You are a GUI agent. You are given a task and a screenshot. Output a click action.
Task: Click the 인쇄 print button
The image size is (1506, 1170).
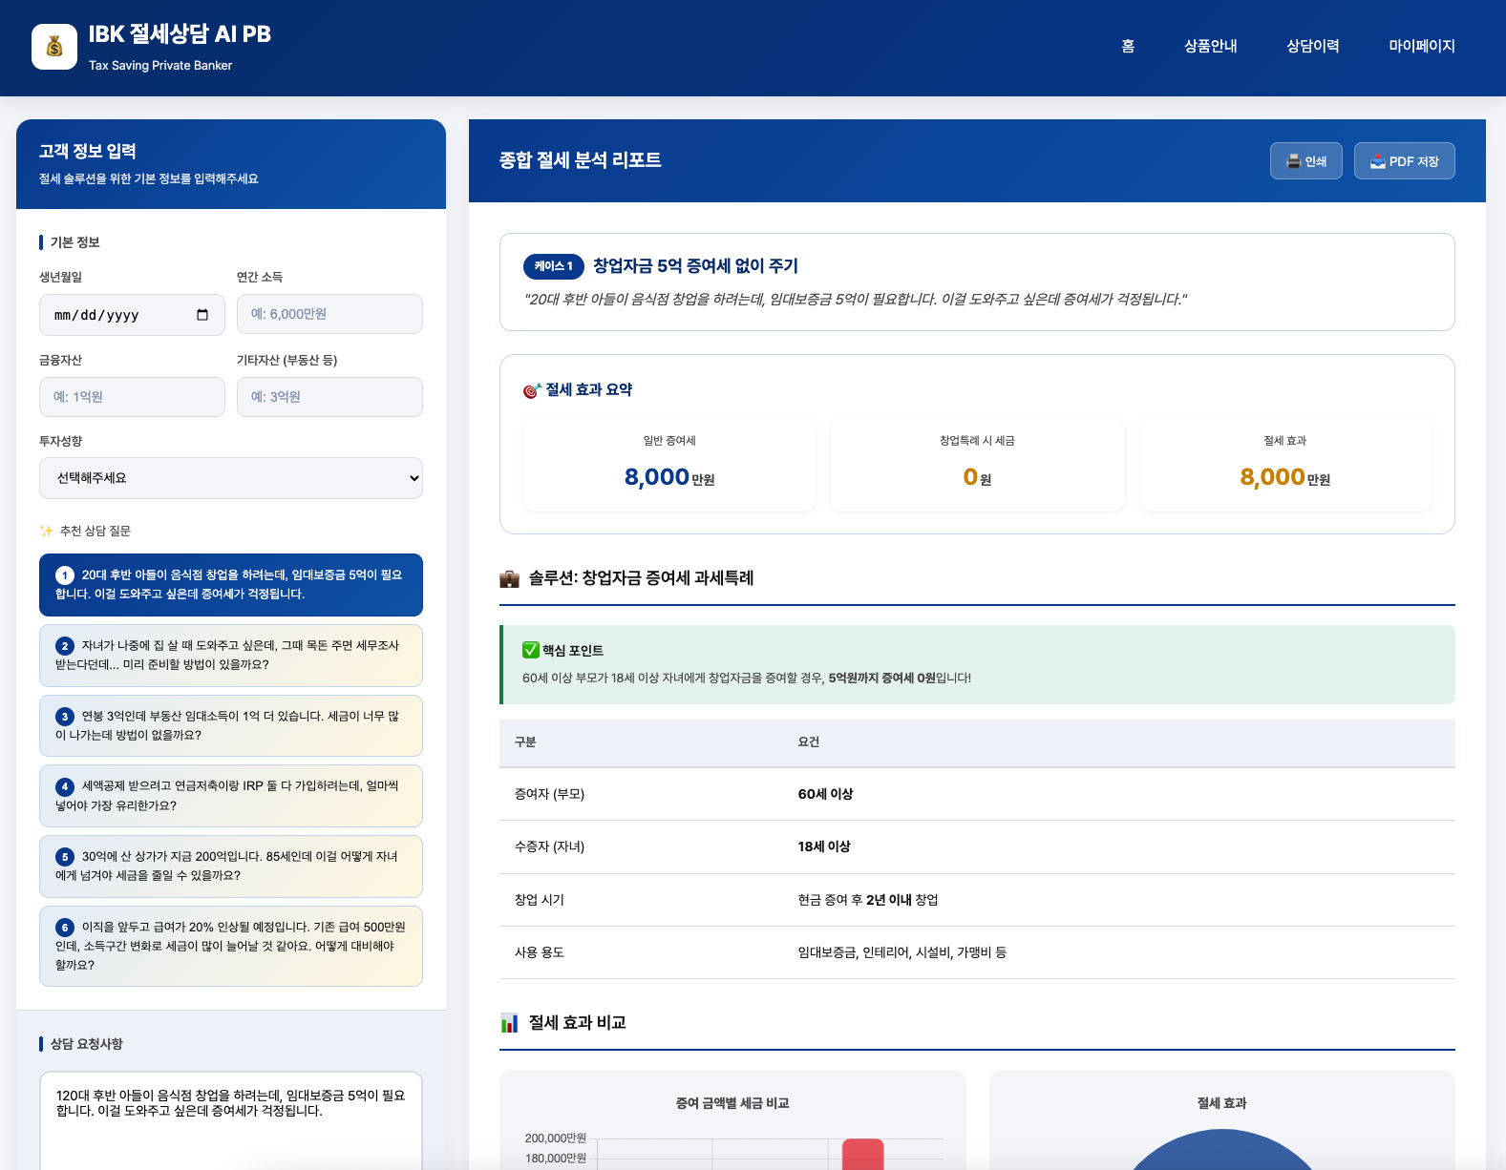click(1306, 161)
